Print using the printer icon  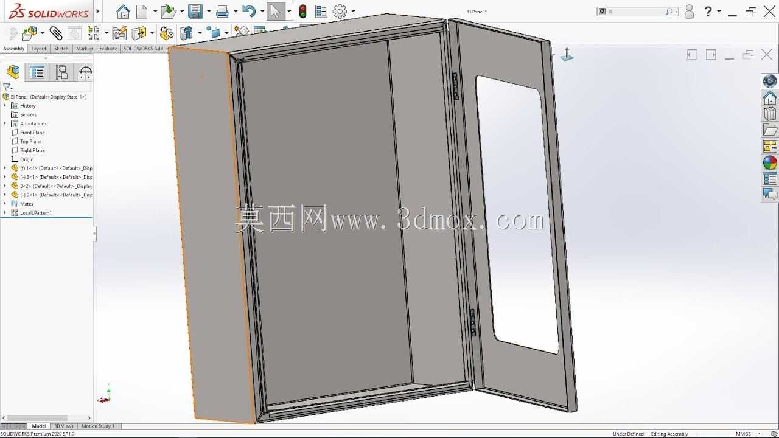[222, 11]
